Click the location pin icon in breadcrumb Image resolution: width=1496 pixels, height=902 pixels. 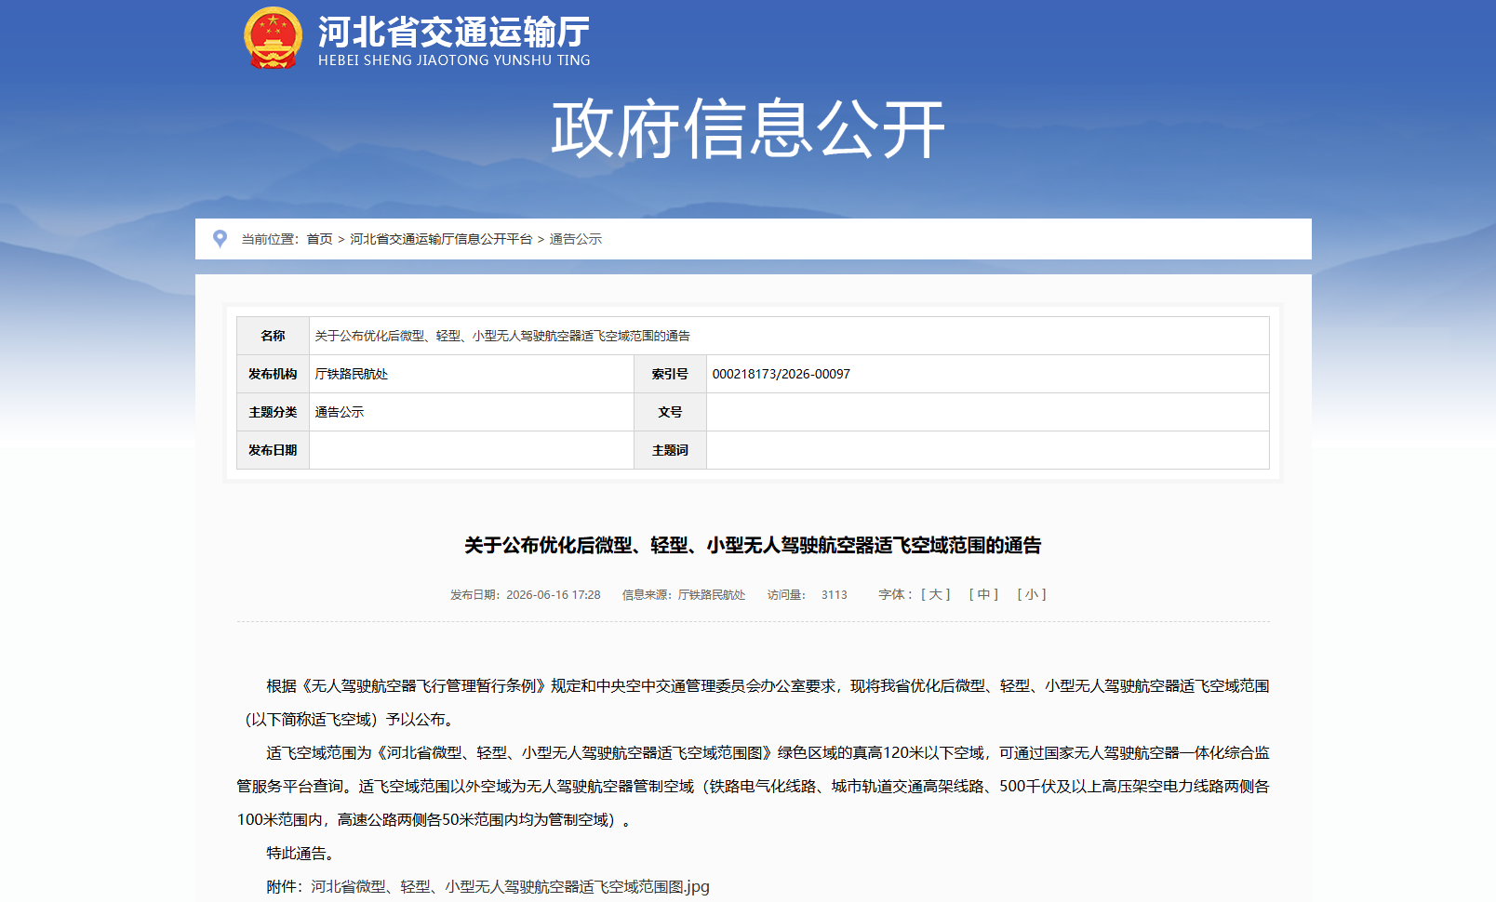point(220,239)
